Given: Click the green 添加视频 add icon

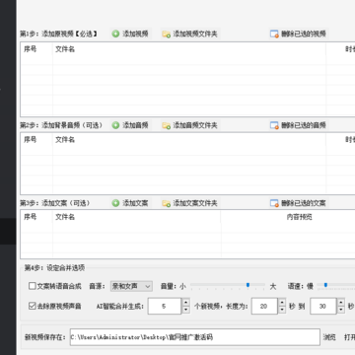Looking at the screenshot, I should click(115, 34).
